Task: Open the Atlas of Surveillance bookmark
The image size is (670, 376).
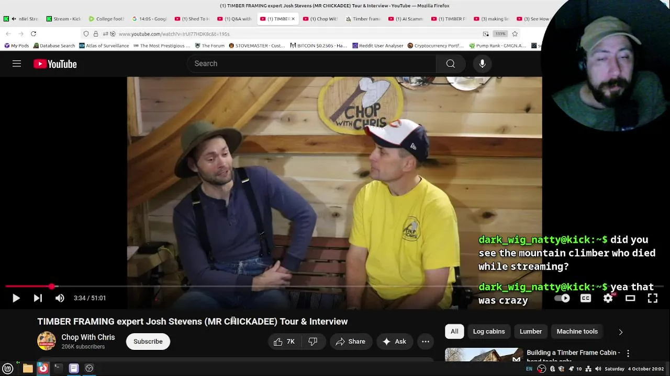Action: click(x=104, y=45)
